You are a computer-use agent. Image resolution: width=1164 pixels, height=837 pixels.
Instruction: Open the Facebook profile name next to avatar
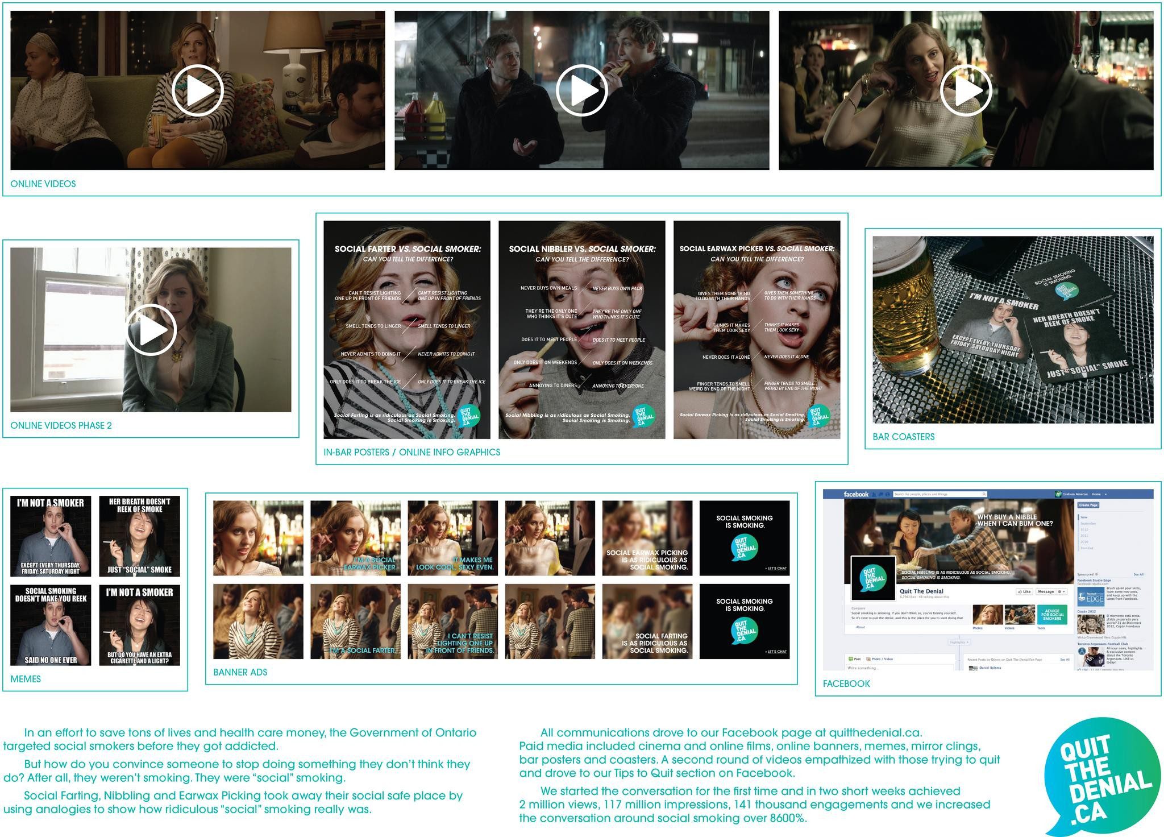(1075, 494)
